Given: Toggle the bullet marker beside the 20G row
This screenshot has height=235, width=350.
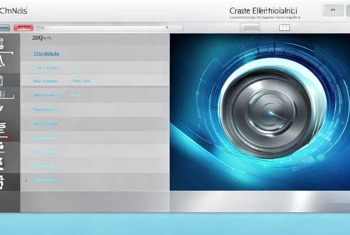Looking at the screenshot, I should click(26, 37).
